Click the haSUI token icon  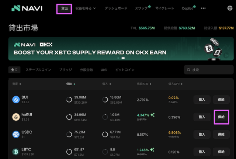click(16, 117)
